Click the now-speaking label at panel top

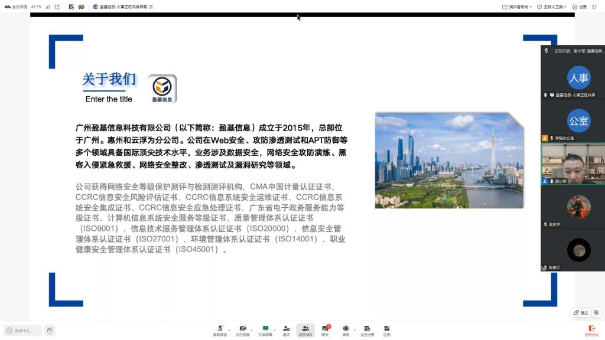579,51
